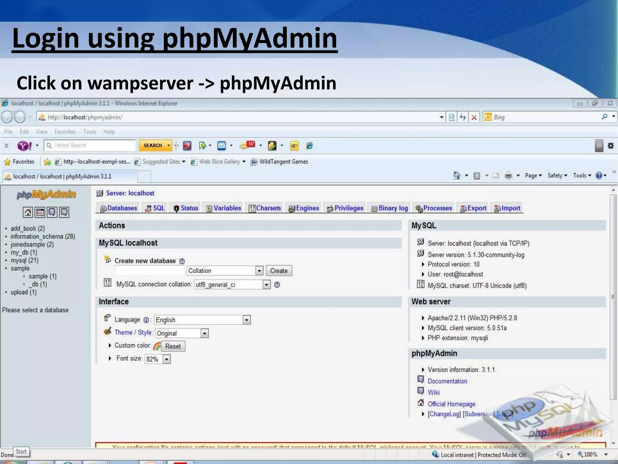Click the phpMyAdmin home icon in sidebar
This screenshot has width=618, height=464.
[28, 212]
